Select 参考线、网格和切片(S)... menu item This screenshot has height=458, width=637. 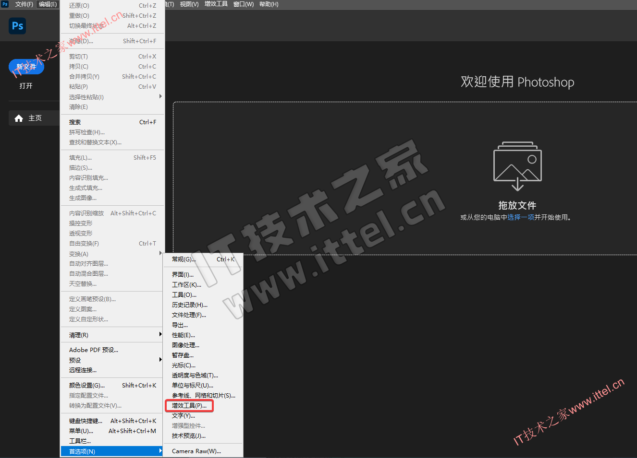pyautogui.click(x=203, y=396)
